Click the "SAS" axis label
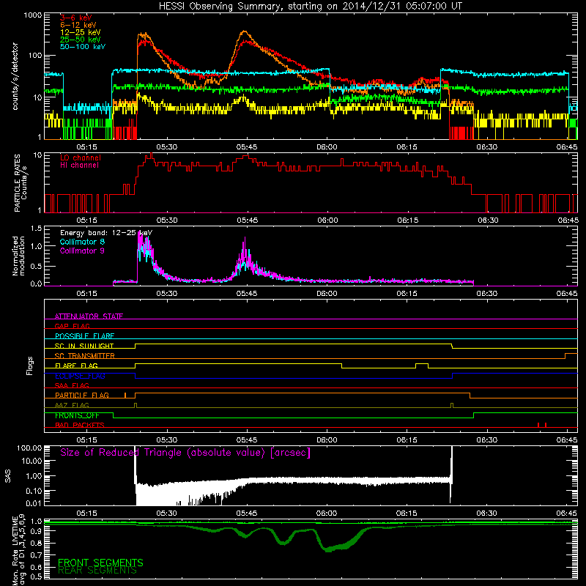 coord(7,476)
